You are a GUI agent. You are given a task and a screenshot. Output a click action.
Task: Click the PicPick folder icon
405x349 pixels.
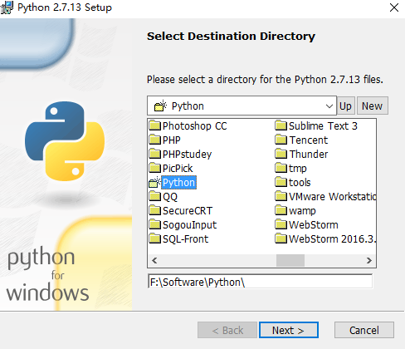coord(154,168)
